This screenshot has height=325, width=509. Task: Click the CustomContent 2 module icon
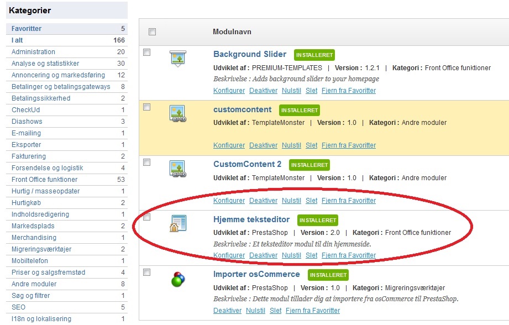[x=178, y=169]
